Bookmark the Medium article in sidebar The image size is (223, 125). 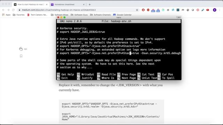(x=21, y=56)
